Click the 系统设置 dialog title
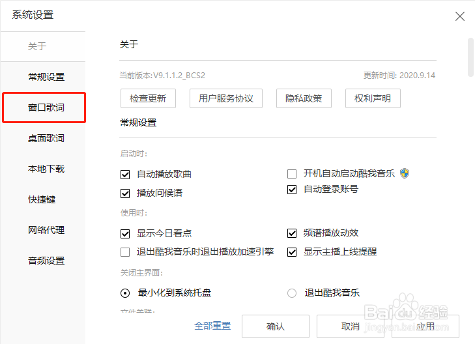Image resolution: width=475 pixels, height=344 pixels. pos(33,15)
